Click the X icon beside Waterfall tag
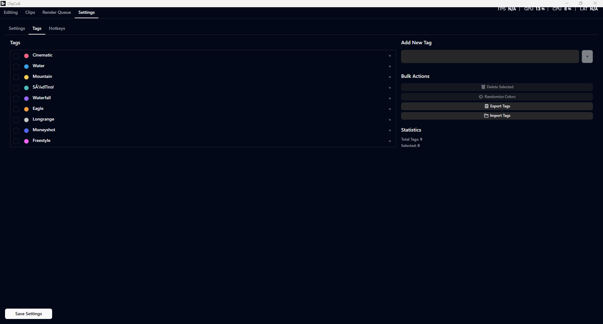The width and height of the screenshot is (603, 324). point(390,99)
